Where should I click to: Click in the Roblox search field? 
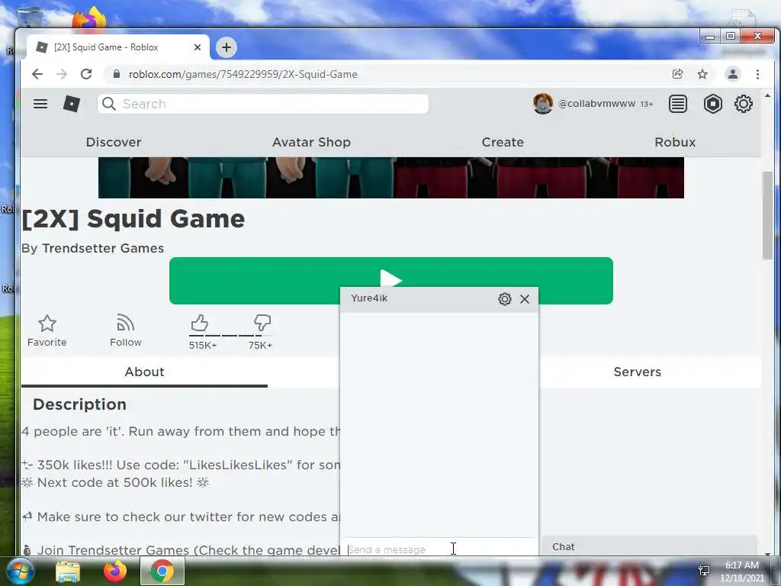pos(263,104)
